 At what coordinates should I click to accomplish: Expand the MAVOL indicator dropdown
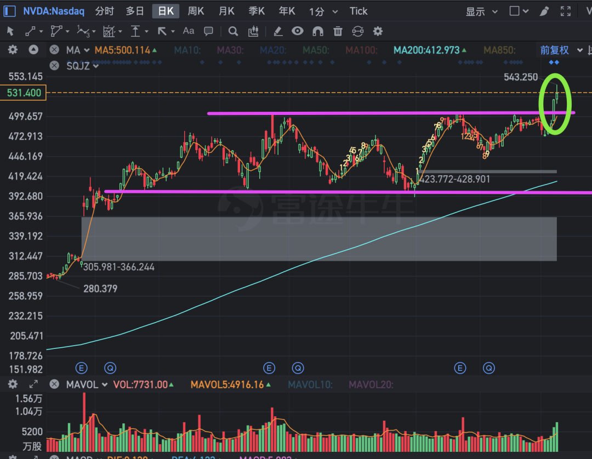tap(104, 385)
